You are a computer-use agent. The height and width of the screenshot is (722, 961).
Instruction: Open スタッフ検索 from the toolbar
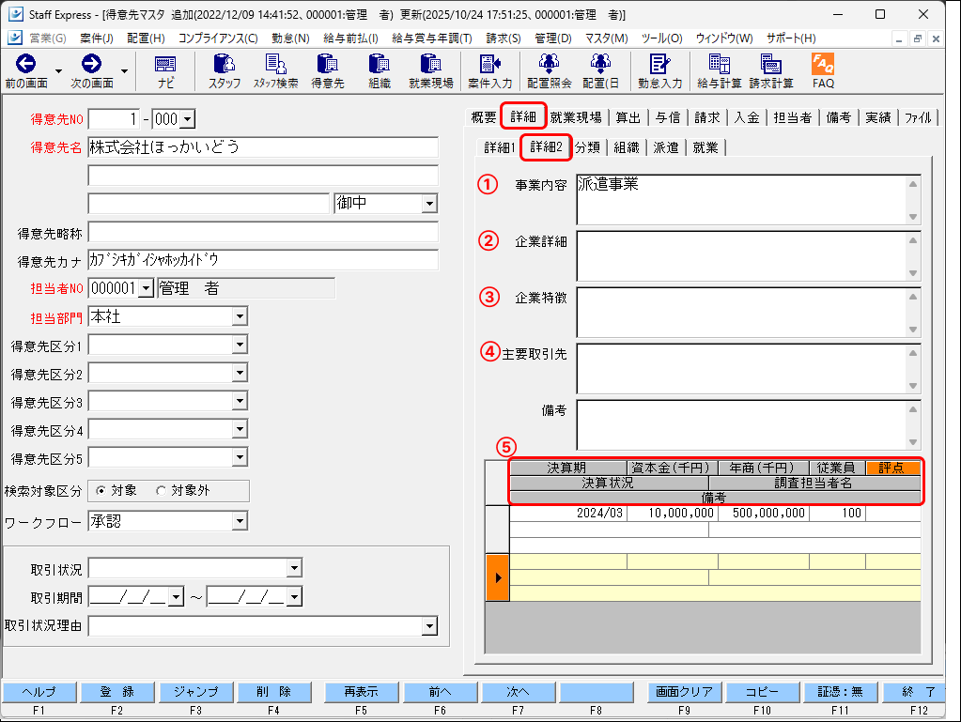tap(275, 70)
